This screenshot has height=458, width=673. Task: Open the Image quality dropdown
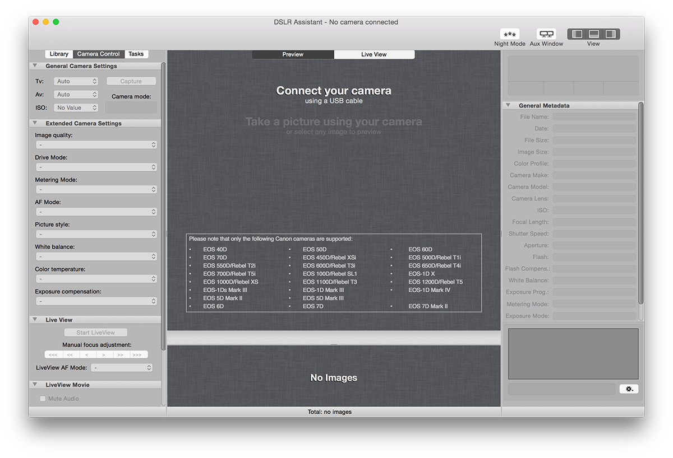coord(96,144)
